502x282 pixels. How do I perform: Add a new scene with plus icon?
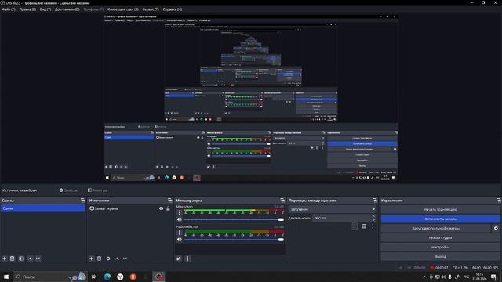(x=4, y=258)
